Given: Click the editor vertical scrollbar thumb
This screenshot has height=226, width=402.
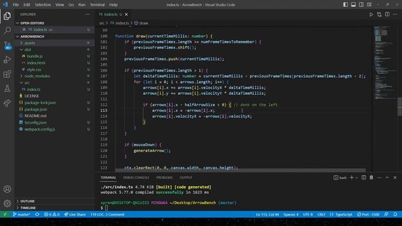Looking at the screenshot, I should [x=399, y=106].
